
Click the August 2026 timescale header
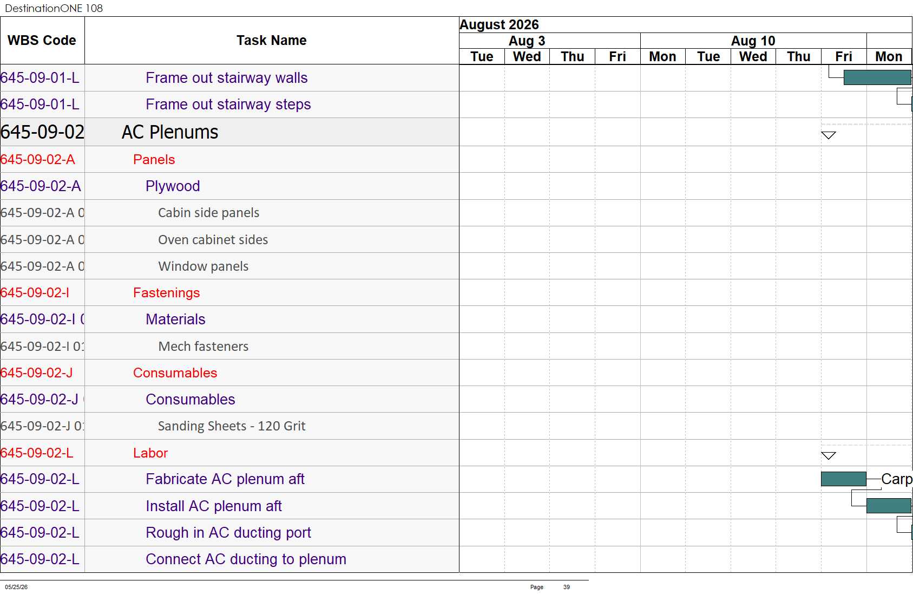500,25
